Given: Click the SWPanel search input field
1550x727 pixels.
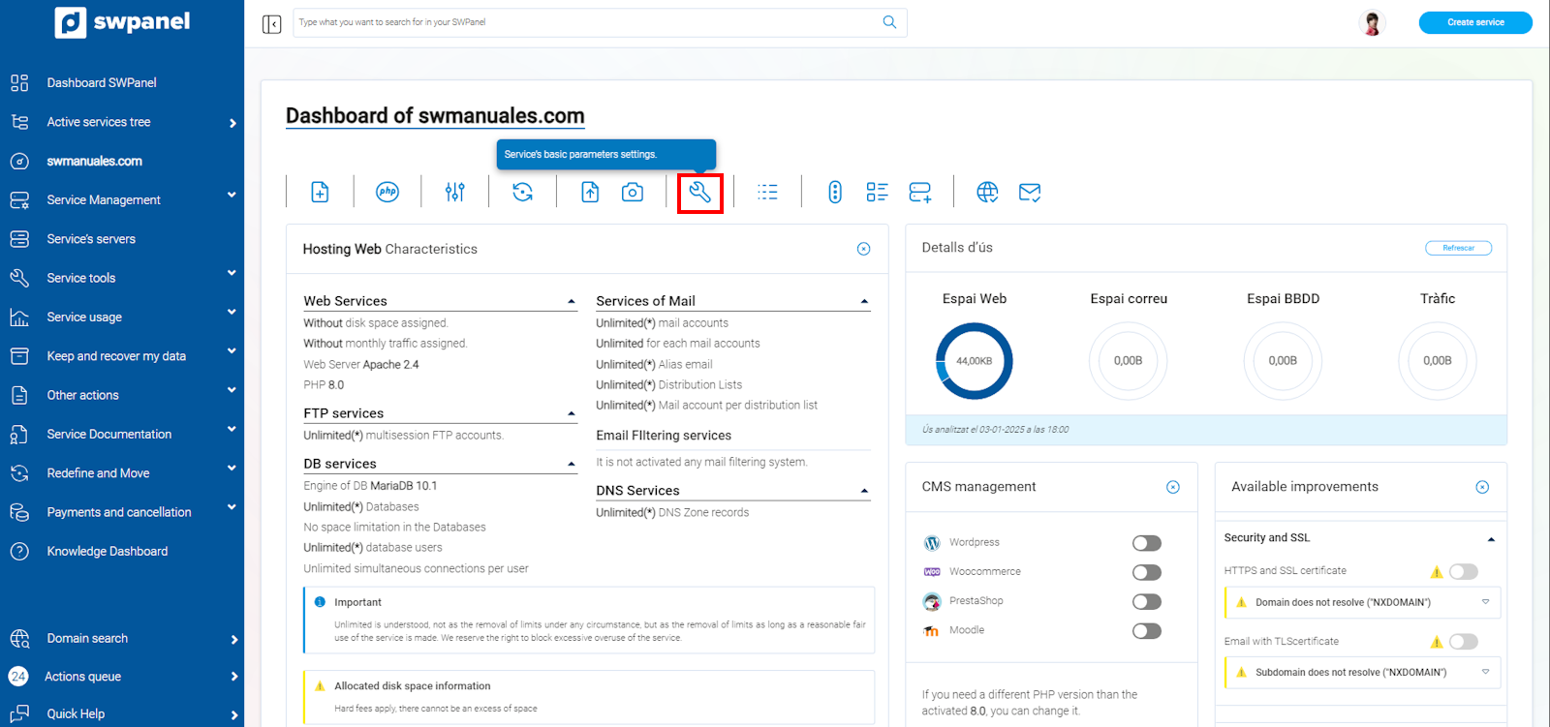Looking at the screenshot, I should coord(586,22).
